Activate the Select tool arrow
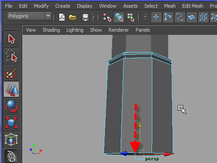The image size is (217, 163). pos(11,39)
